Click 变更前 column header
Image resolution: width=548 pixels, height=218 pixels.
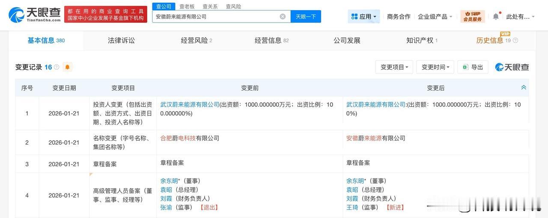tap(250, 88)
